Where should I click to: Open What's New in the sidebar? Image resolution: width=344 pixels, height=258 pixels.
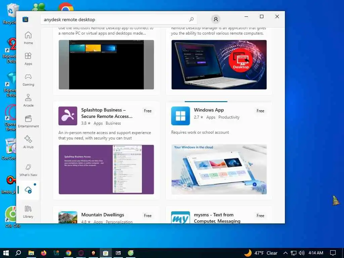coord(28,170)
